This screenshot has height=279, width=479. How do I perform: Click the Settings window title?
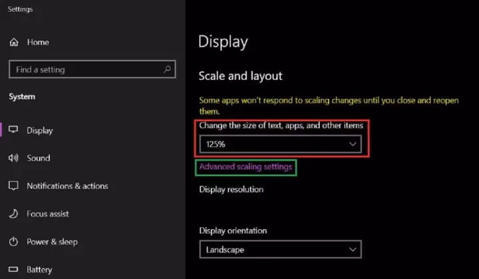point(20,9)
